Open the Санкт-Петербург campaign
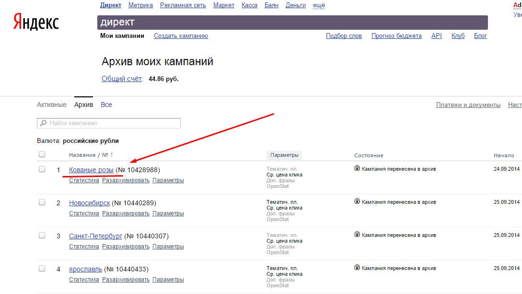The width and height of the screenshot is (522, 294). (95, 236)
